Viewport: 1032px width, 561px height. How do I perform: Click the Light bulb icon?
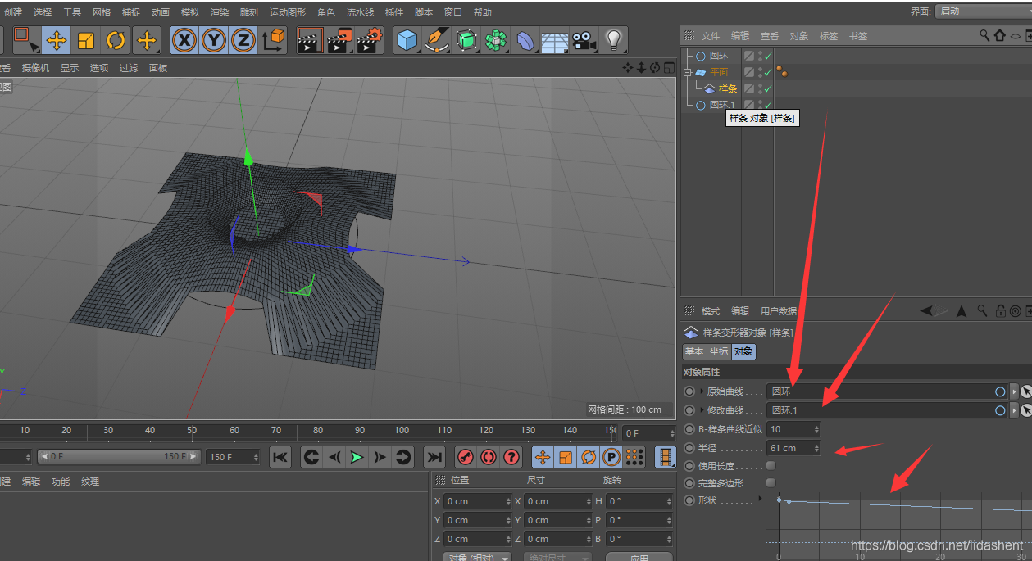click(x=613, y=40)
